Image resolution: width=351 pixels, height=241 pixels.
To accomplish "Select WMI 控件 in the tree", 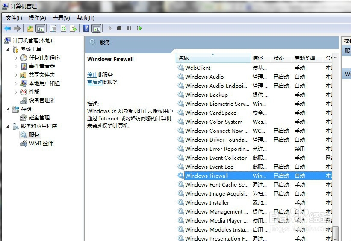I will [41, 143].
